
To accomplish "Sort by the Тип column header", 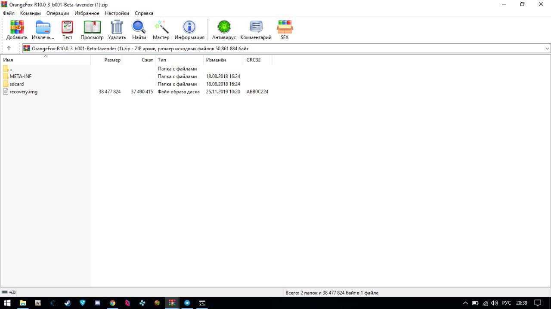I will coord(179,60).
